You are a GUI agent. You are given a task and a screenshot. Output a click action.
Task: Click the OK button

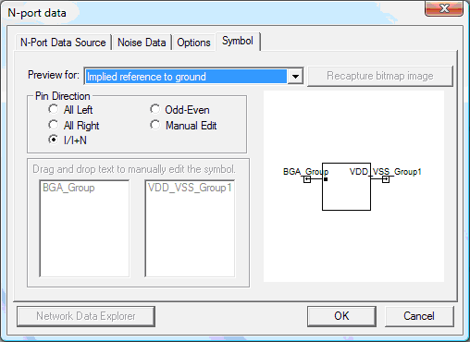point(341,316)
